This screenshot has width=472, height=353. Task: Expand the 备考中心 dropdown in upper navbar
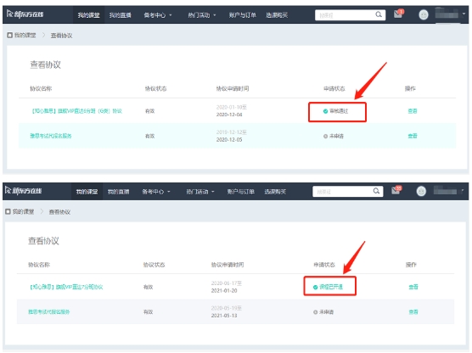click(157, 15)
